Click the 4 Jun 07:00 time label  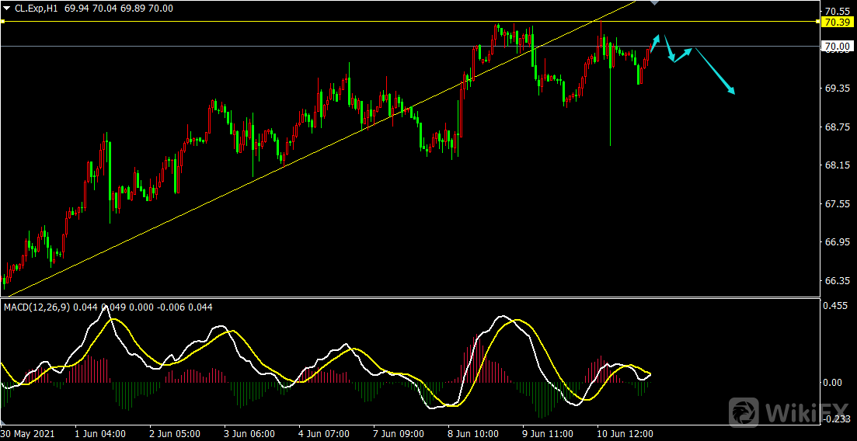click(324, 434)
